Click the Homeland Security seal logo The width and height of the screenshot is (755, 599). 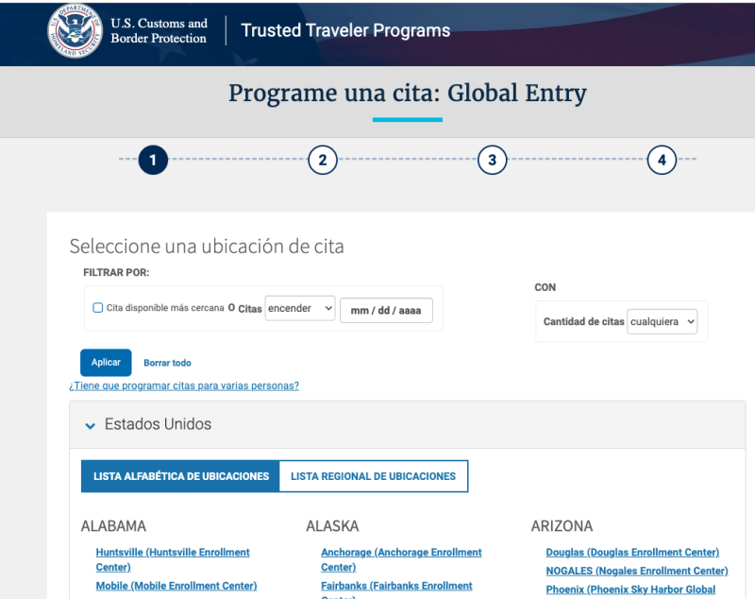pos(75,31)
